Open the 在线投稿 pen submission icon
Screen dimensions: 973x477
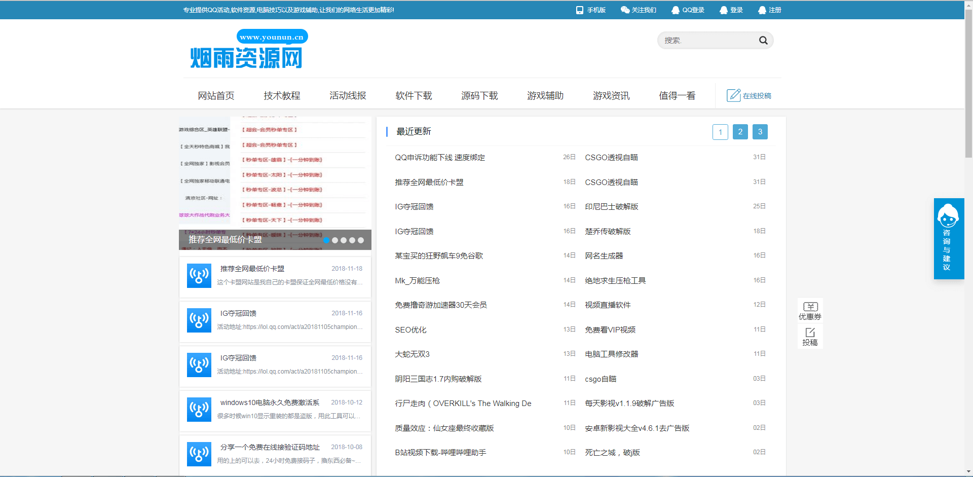coord(733,95)
